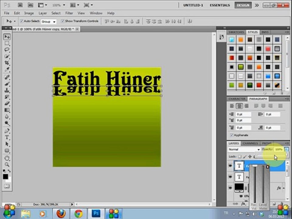
Task: Hide the black gradient fill layer
Action: 230,188
